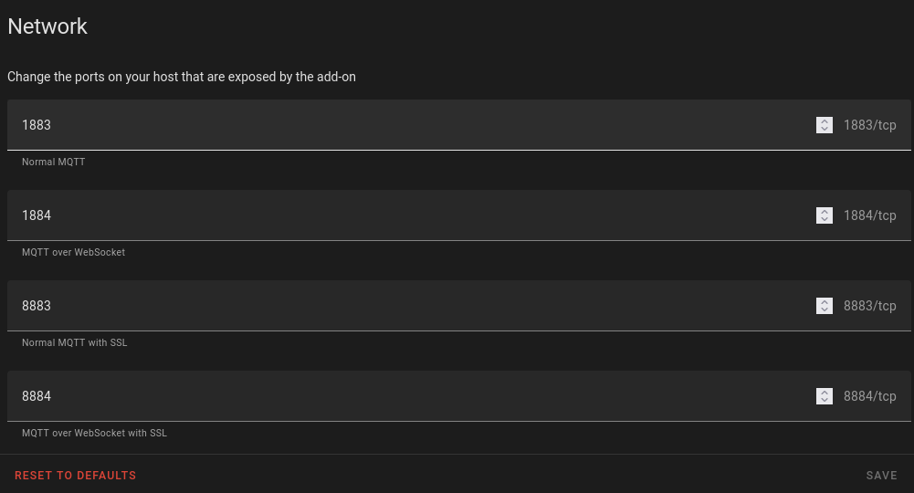Click the 'Normal MQTT with SSL' helper text
Screen dimensions: 914x493
tap(75, 343)
